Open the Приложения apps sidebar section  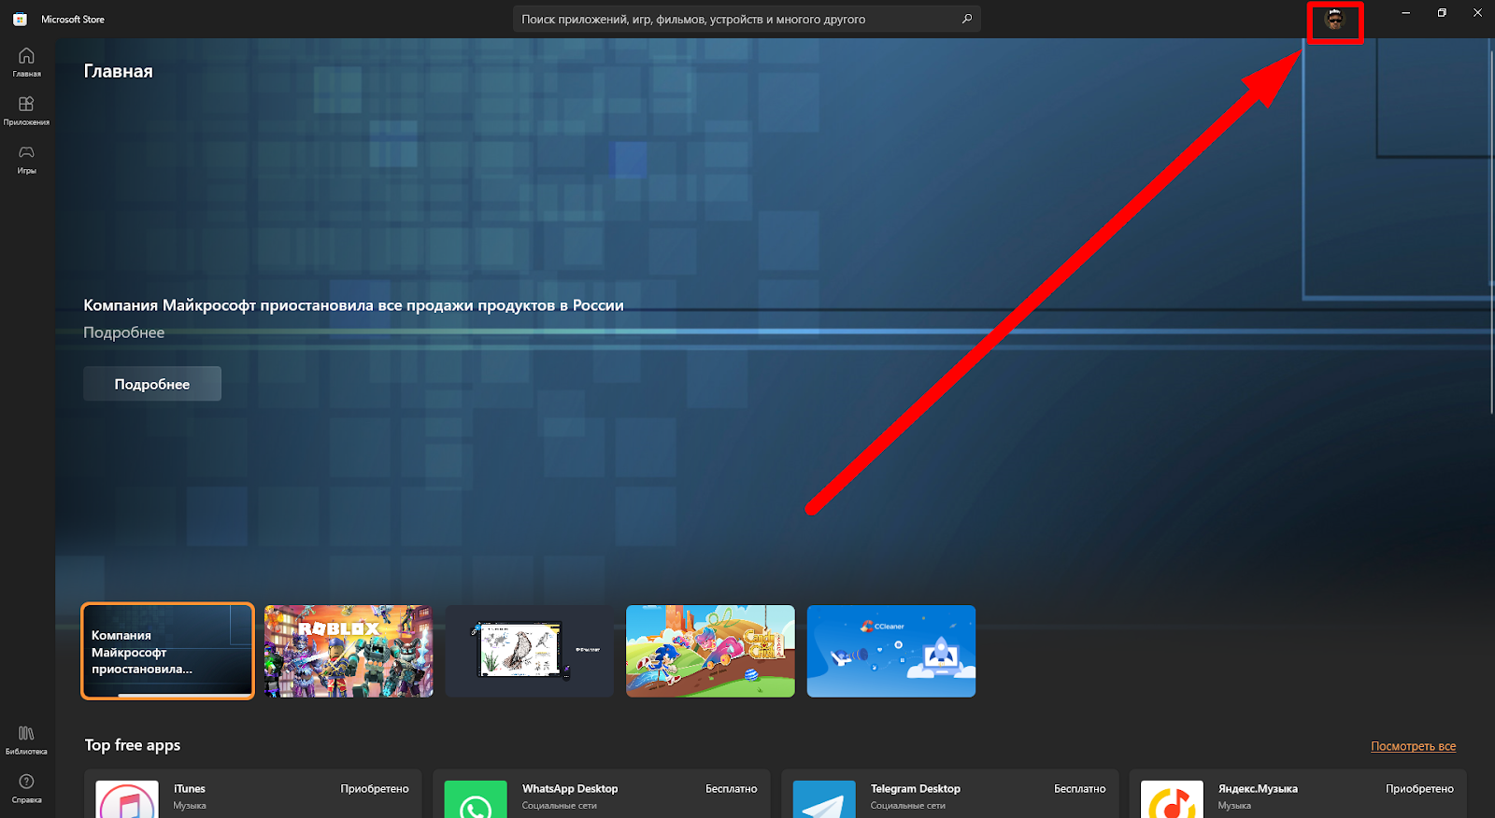click(x=26, y=110)
